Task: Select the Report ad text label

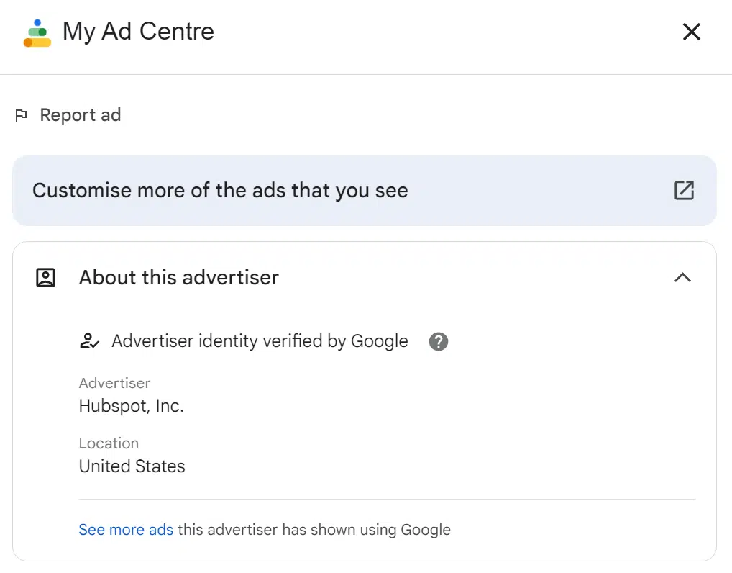Action: 80,115
